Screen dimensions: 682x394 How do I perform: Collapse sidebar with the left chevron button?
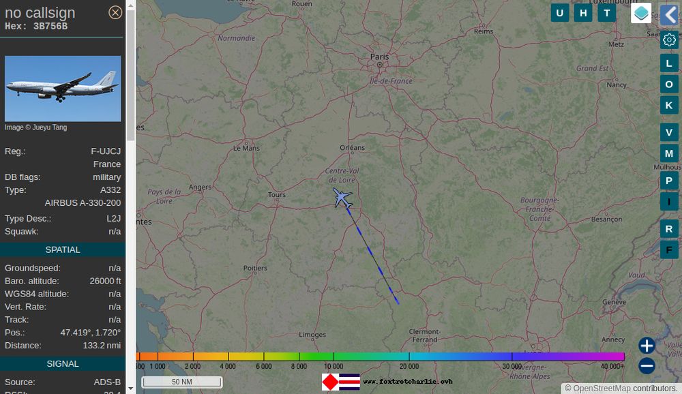pyautogui.click(x=670, y=15)
